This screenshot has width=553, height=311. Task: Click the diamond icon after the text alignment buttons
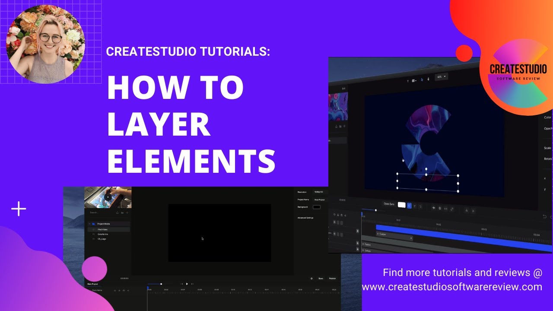(x=434, y=208)
